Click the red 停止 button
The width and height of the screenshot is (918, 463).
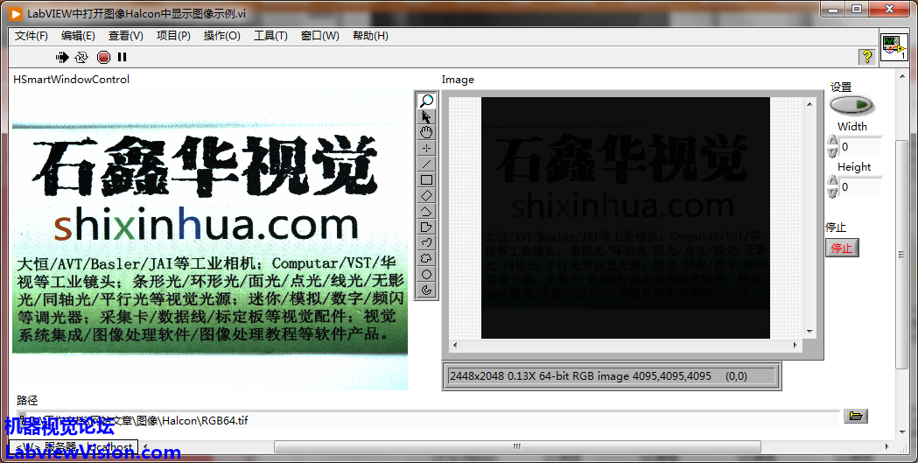coord(842,248)
